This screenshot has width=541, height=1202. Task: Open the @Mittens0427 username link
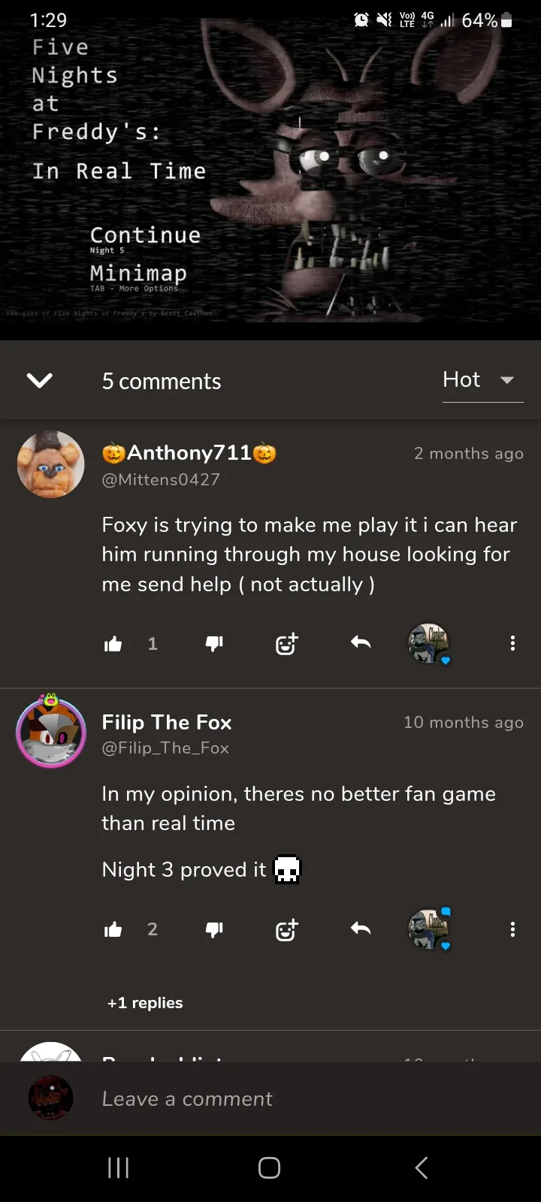[161, 479]
